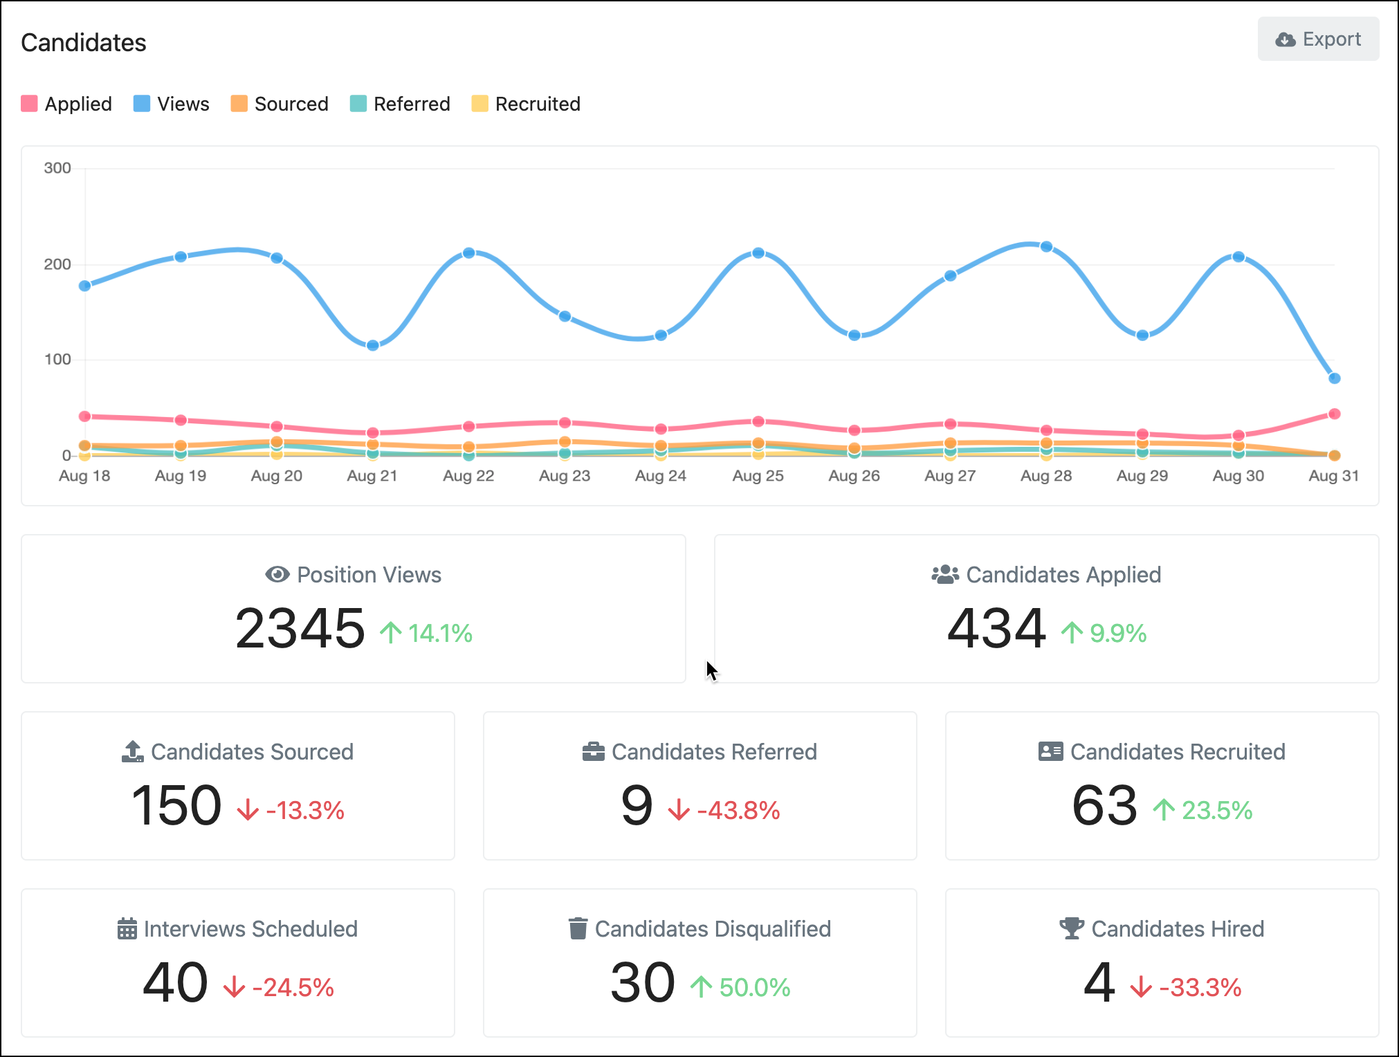The height and width of the screenshot is (1057, 1399).
Task: Click the calendar icon beside Interviews Scheduled
Action: click(127, 928)
